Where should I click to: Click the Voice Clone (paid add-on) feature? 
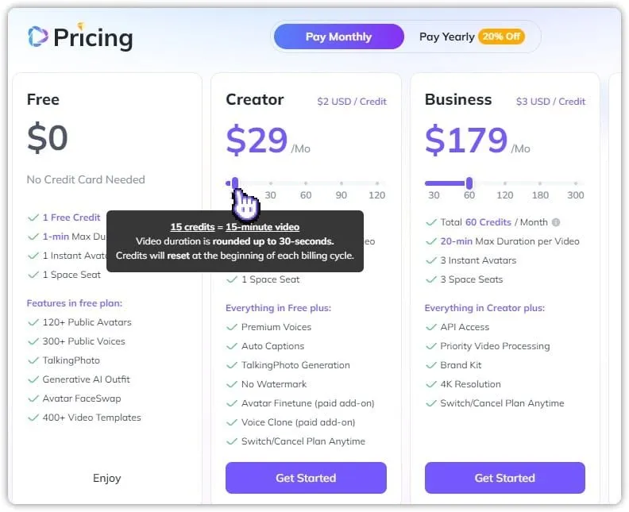pyautogui.click(x=298, y=422)
